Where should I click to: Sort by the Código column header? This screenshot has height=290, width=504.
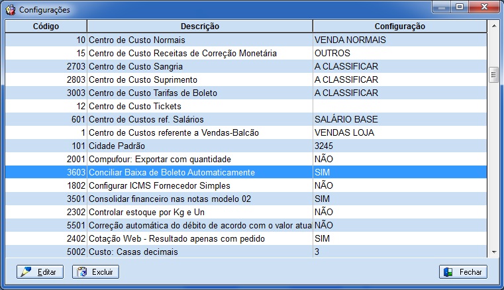tap(46, 26)
